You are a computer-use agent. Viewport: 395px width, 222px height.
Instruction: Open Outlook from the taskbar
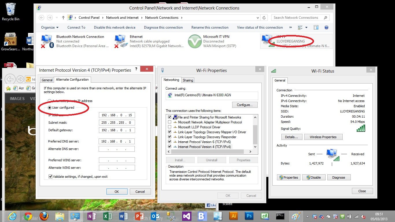click(x=155, y=216)
